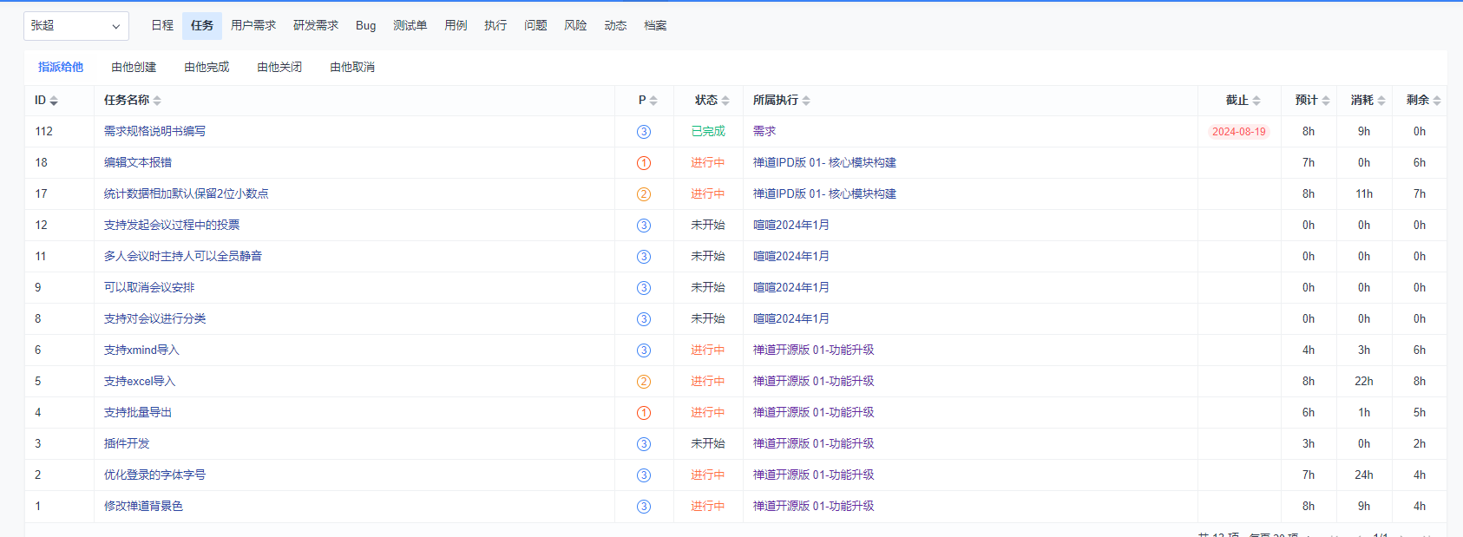The height and width of the screenshot is (537, 1463).
Task: Click the sort arrows beside P column
Action: click(x=653, y=101)
